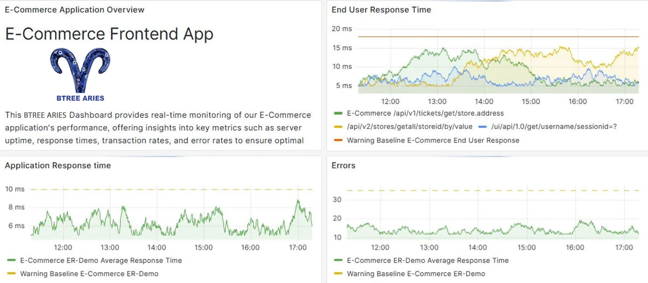Click green series color icon in Errors legend

(338, 261)
